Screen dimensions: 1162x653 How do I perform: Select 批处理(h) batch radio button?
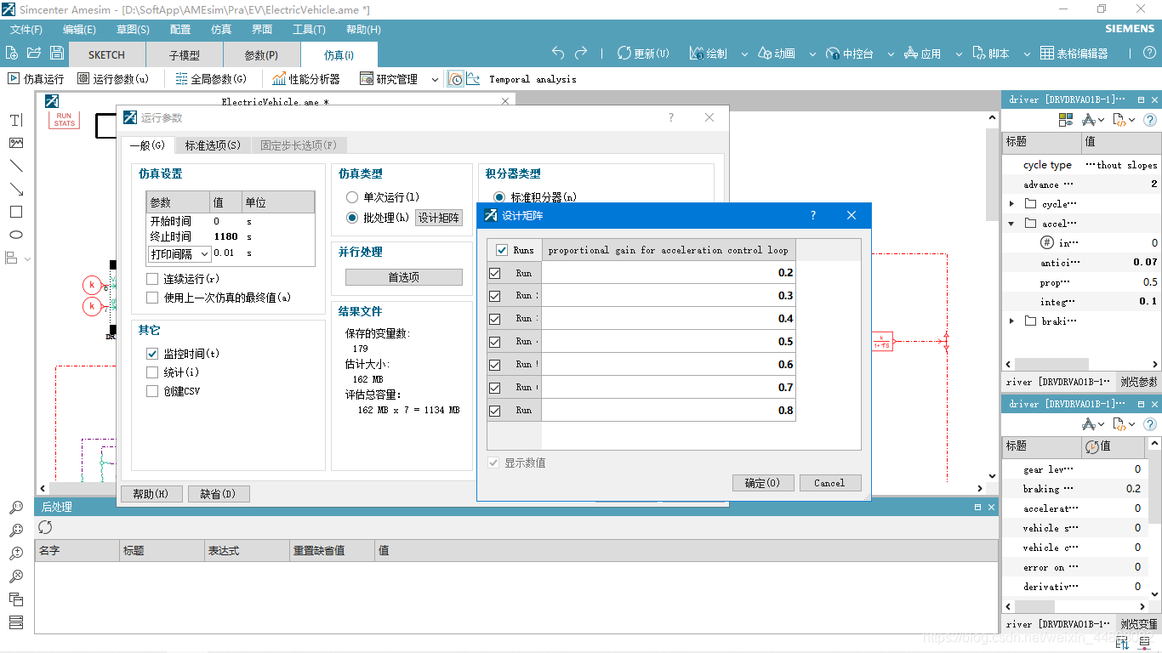click(352, 218)
